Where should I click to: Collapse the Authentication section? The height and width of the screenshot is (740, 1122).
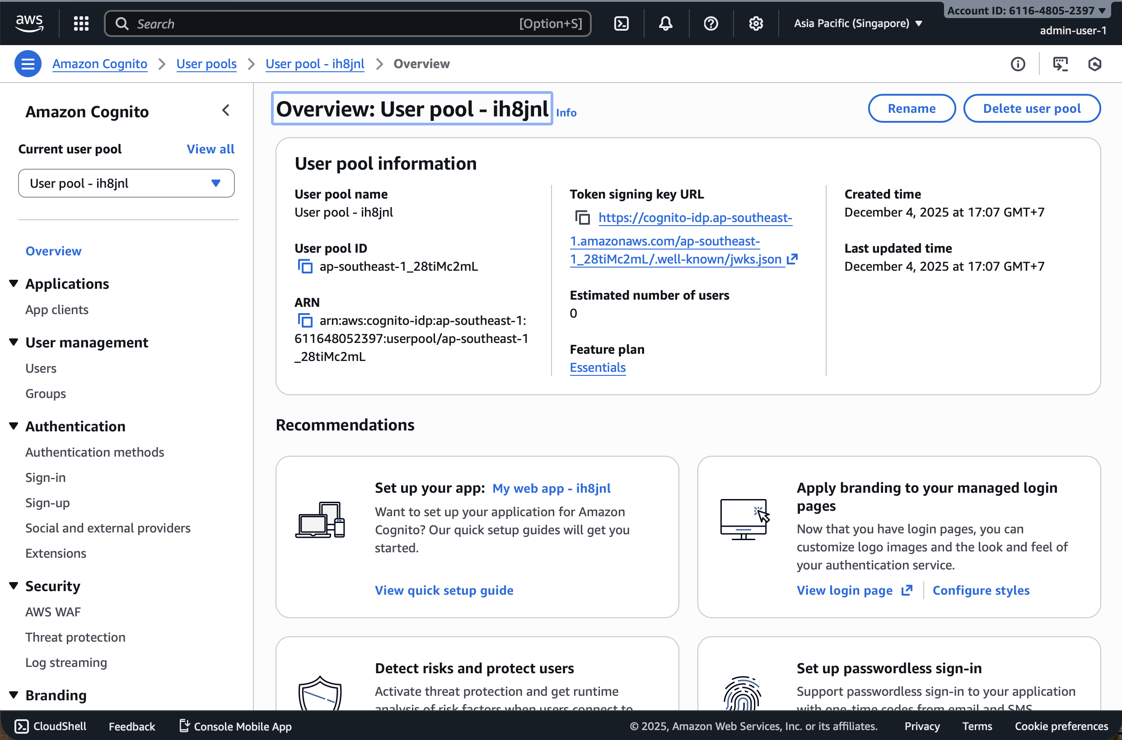point(14,426)
